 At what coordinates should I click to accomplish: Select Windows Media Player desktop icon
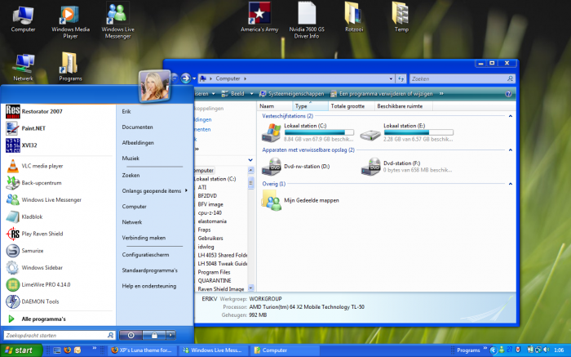pos(70,22)
